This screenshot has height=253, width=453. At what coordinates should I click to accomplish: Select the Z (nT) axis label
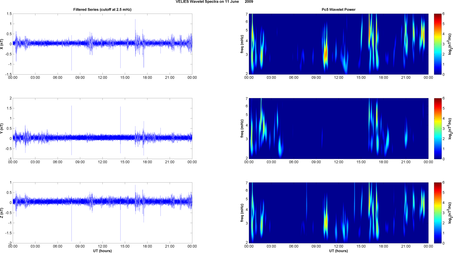click(x=2, y=213)
